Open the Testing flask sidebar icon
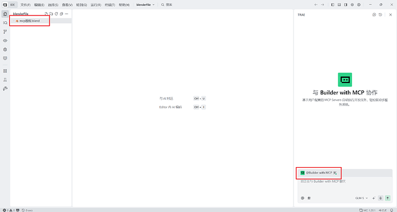Image resolution: width=397 pixels, height=212 pixels. (x=5, y=80)
